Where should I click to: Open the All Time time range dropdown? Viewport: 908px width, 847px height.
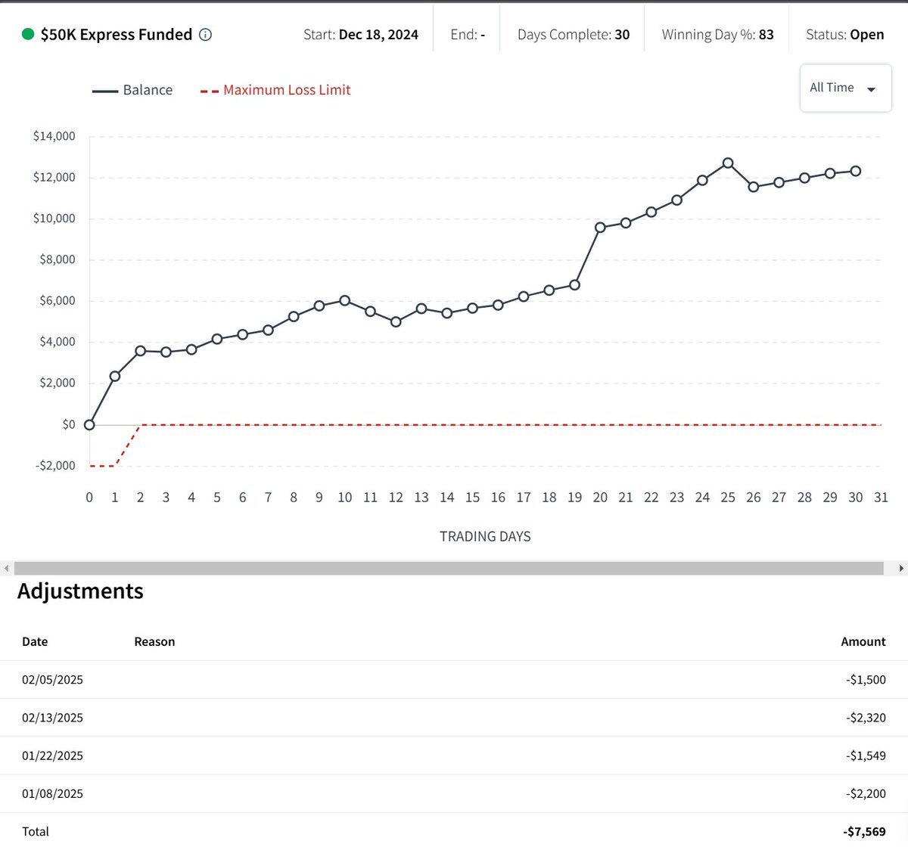click(845, 88)
